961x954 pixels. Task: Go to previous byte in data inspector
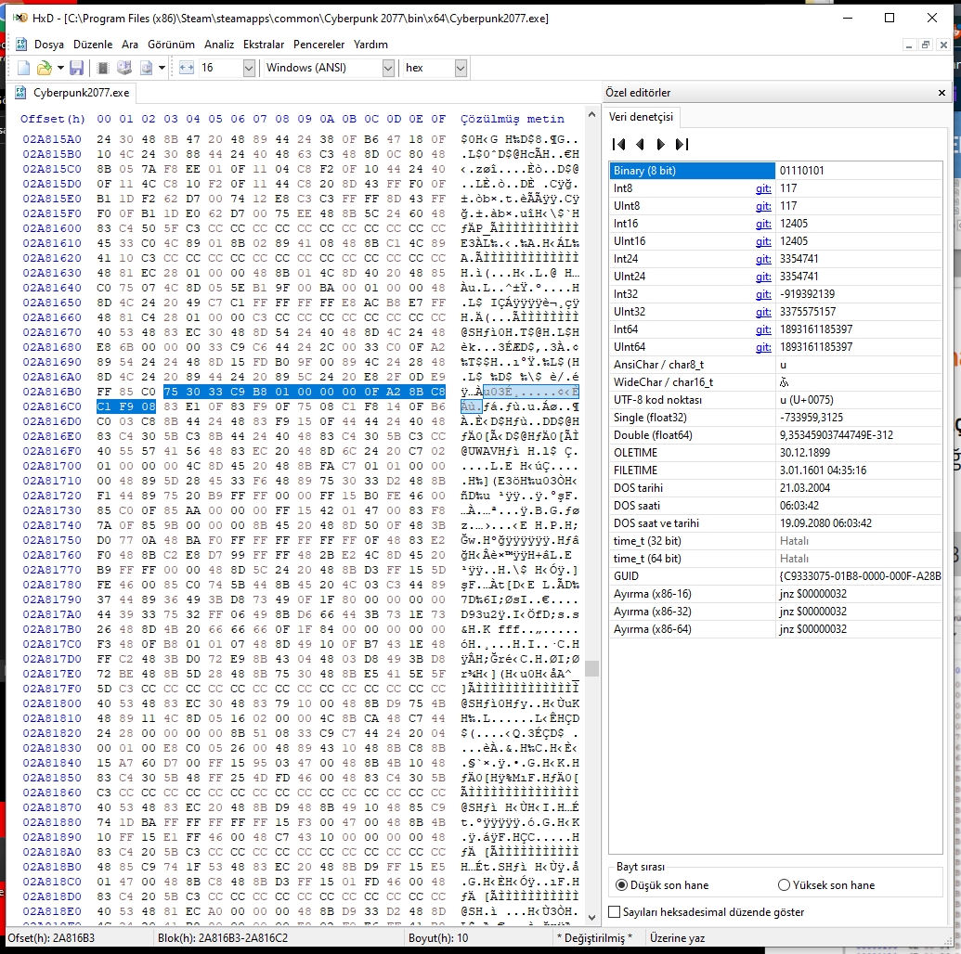point(640,144)
